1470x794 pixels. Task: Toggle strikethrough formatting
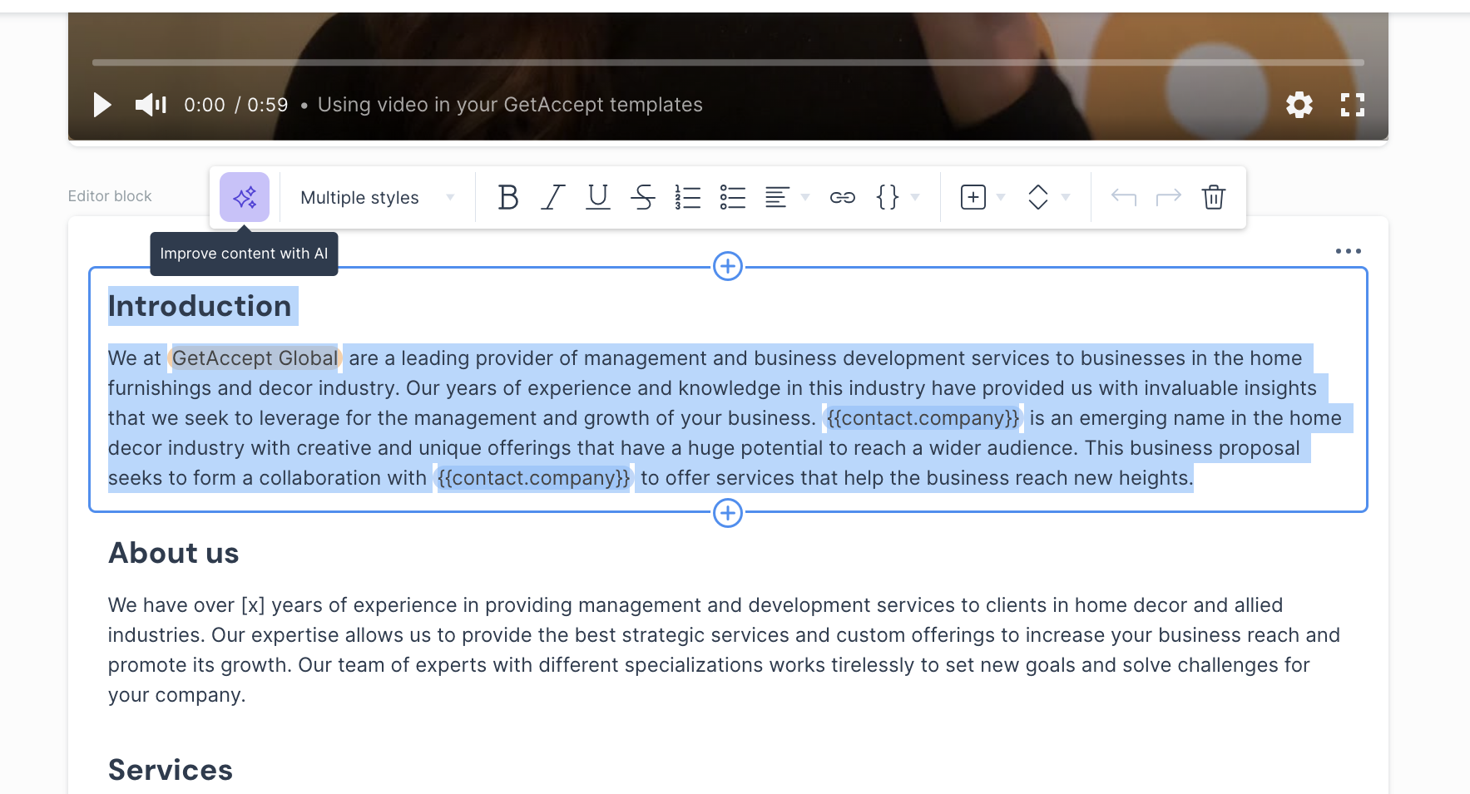pos(642,197)
